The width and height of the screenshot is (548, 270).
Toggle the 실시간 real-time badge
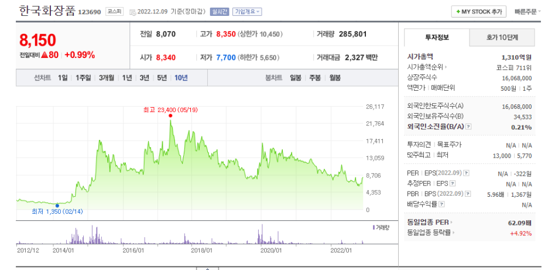(x=219, y=12)
